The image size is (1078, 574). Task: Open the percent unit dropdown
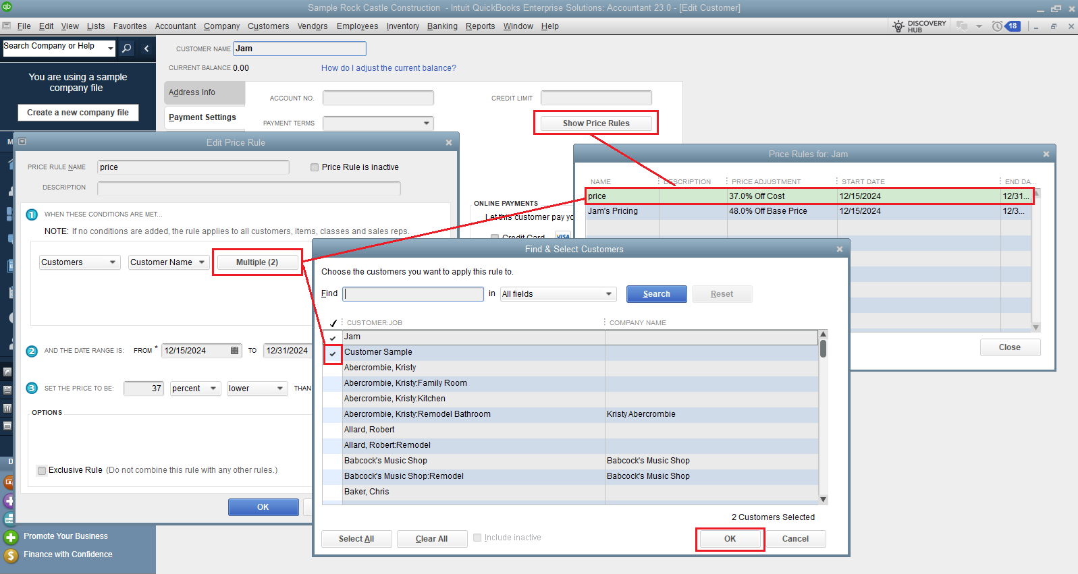(x=213, y=389)
